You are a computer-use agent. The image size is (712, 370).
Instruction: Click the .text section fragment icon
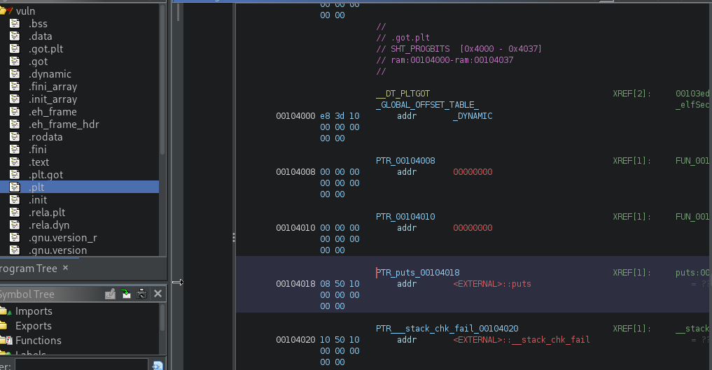[x=14, y=162]
